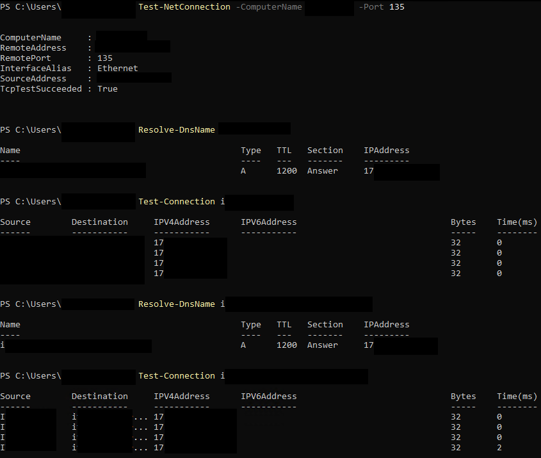Select the -Port parameter in first command
This screenshot has width=541, height=458.
coord(371,7)
